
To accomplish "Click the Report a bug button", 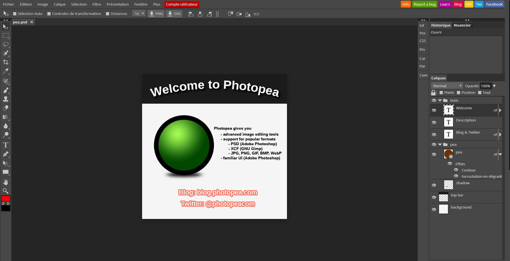I will pos(425,4).
